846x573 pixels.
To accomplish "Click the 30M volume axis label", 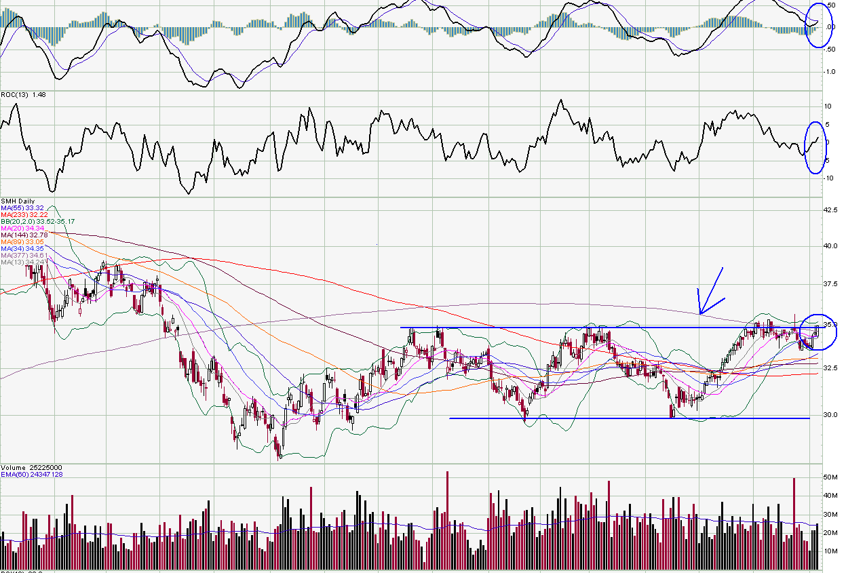I will pos(829,515).
